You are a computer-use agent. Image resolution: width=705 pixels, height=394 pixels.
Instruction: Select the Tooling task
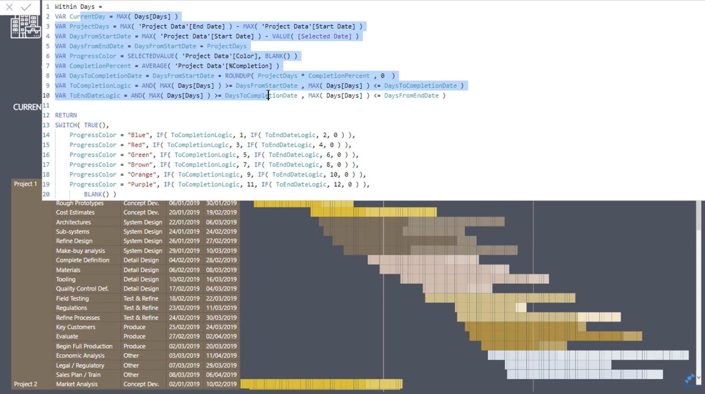click(x=65, y=279)
